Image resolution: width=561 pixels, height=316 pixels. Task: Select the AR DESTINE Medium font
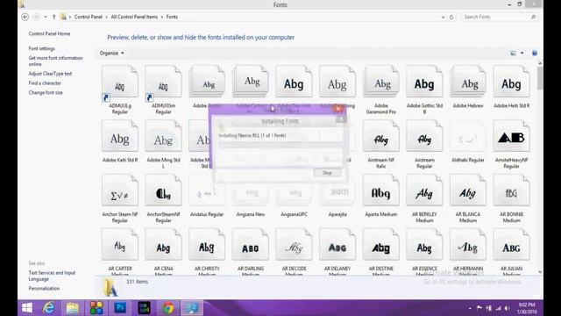[381, 245]
